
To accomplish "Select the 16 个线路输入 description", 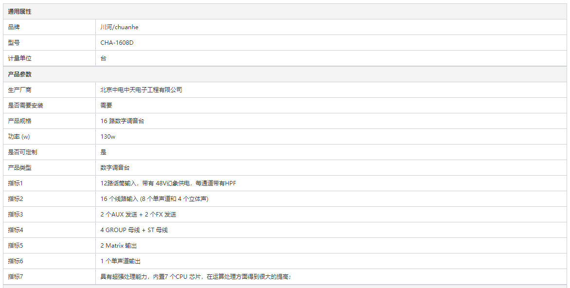I will [x=154, y=199].
